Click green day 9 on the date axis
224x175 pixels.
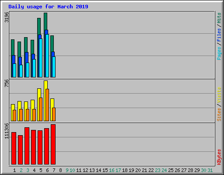pyautogui.click(x=67, y=170)
